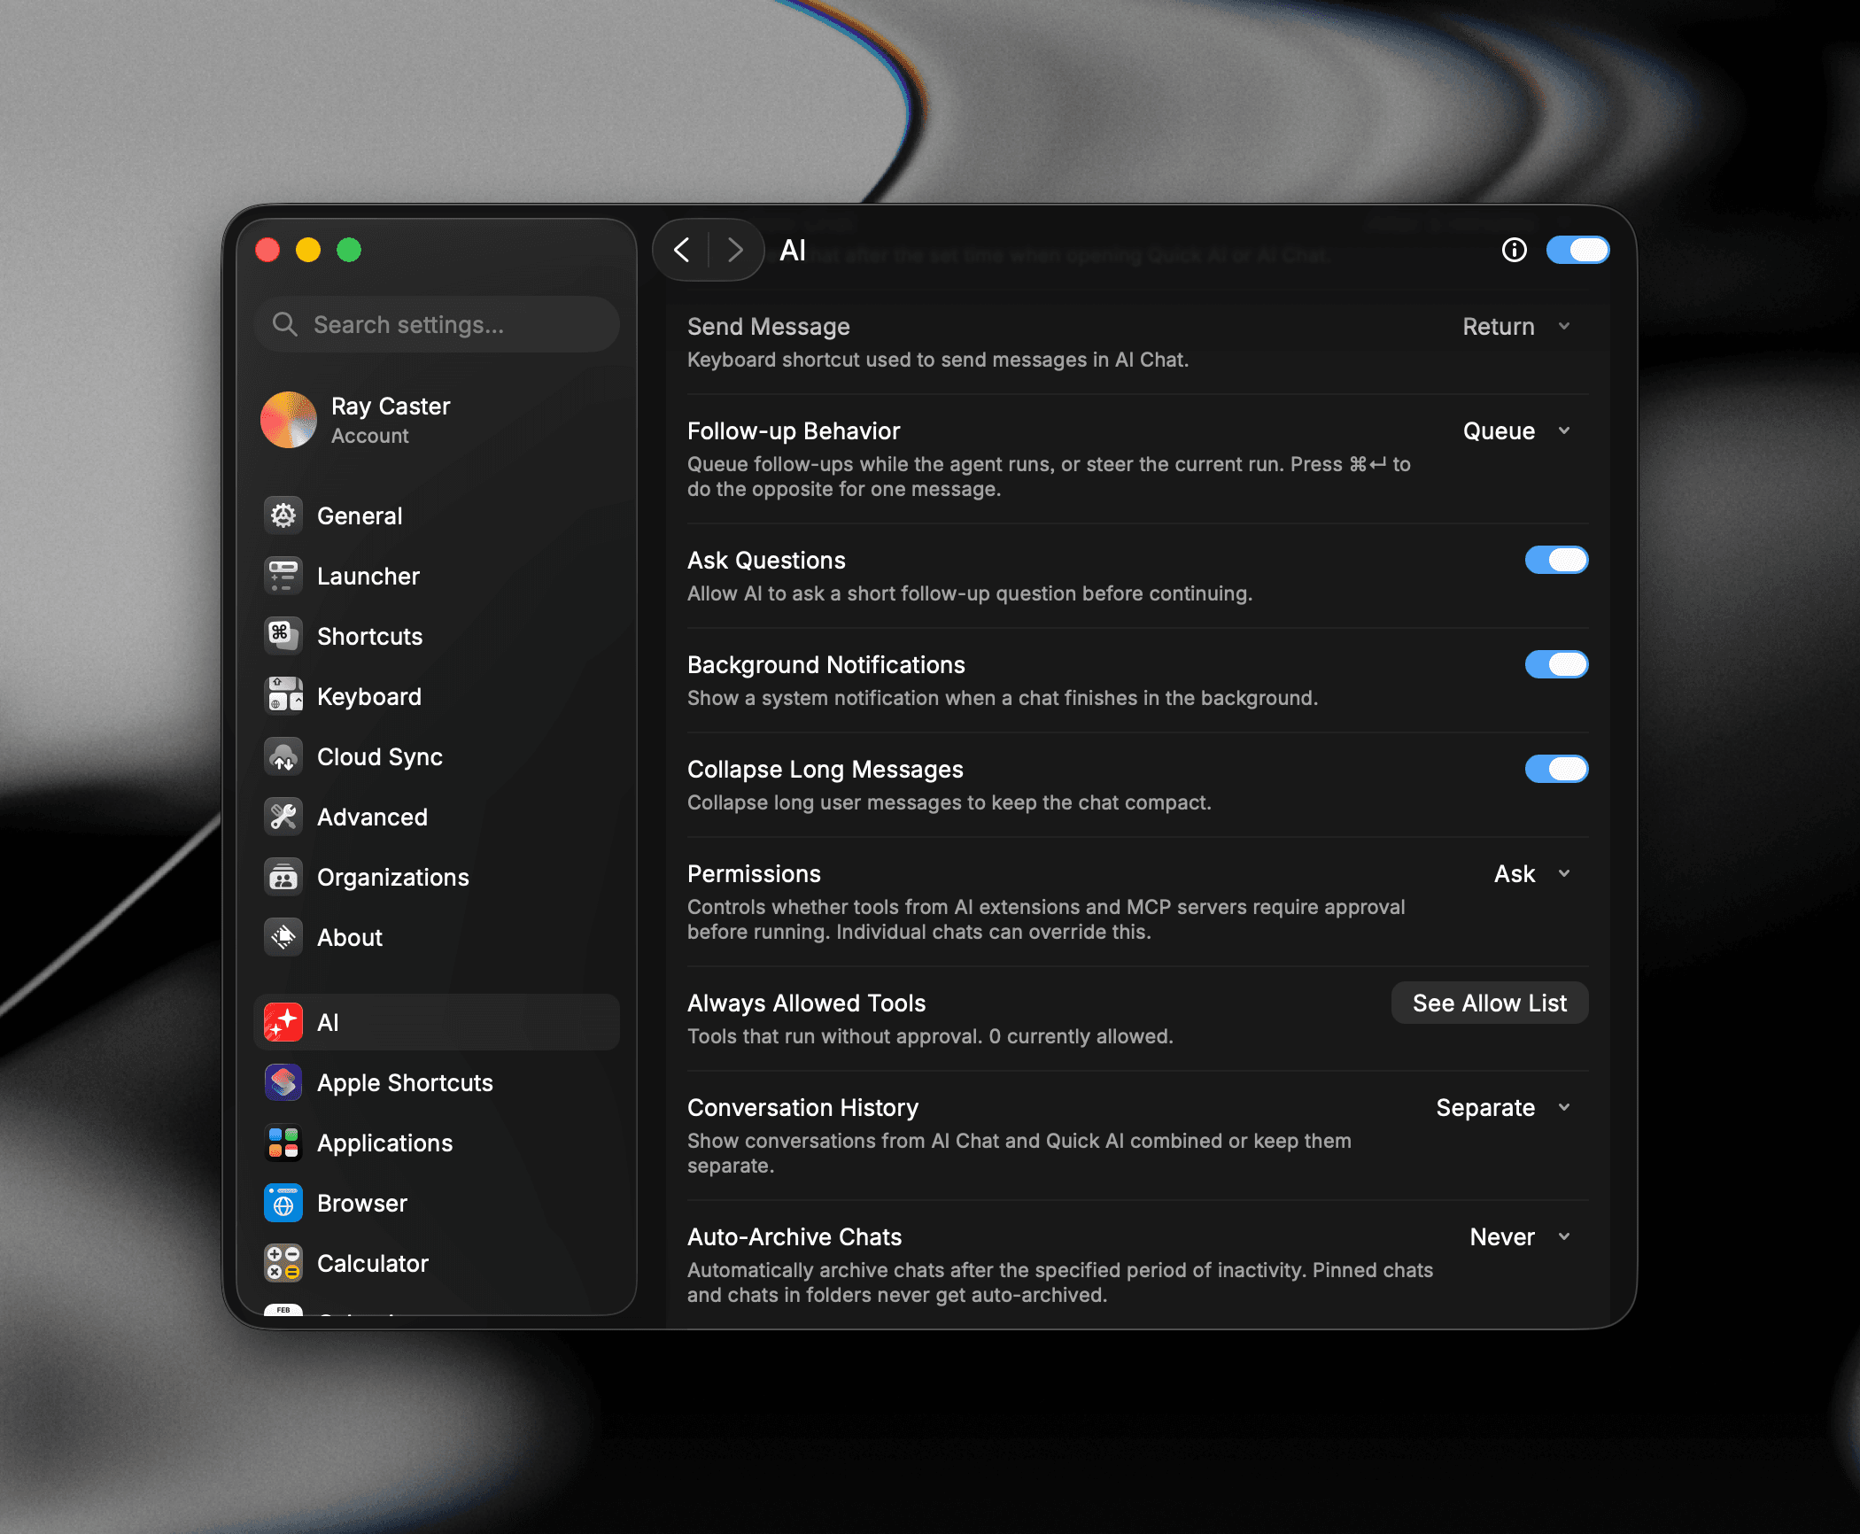Click the 'Send Message' setting label
The width and height of the screenshot is (1860, 1534).
pos(769,327)
